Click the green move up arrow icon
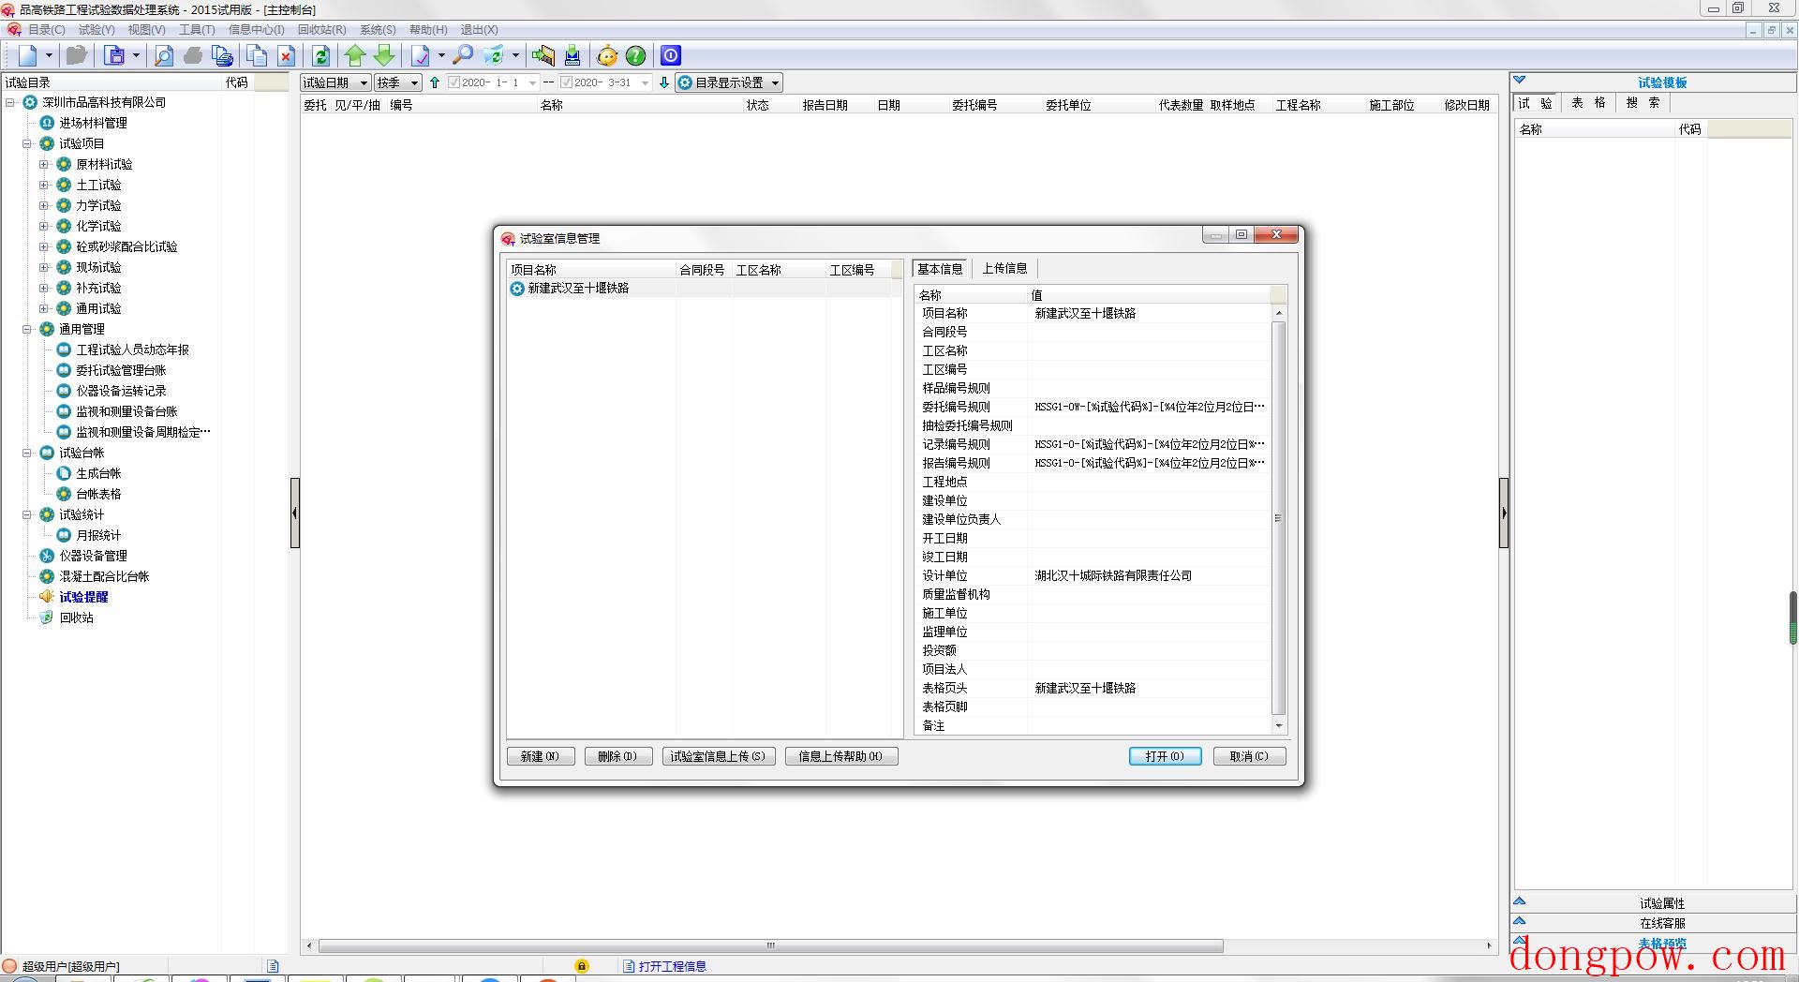The image size is (1799, 982). click(x=355, y=56)
